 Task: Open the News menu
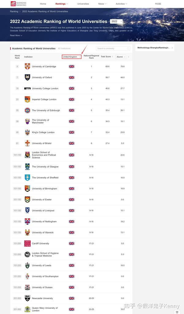pos(102,4)
